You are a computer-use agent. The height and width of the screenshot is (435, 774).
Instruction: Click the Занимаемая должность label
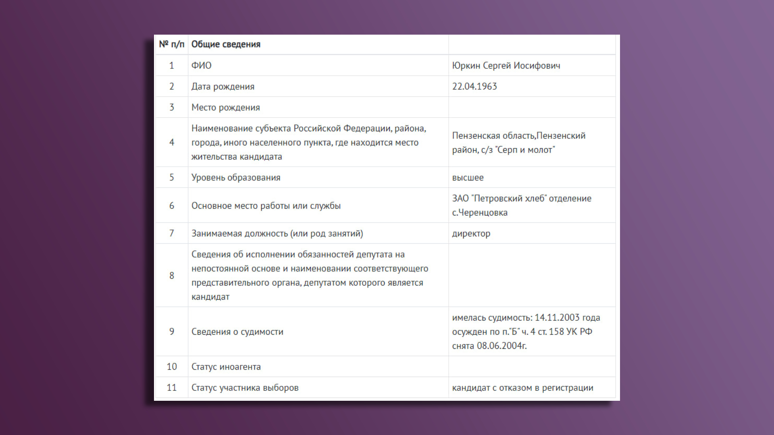(x=277, y=234)
